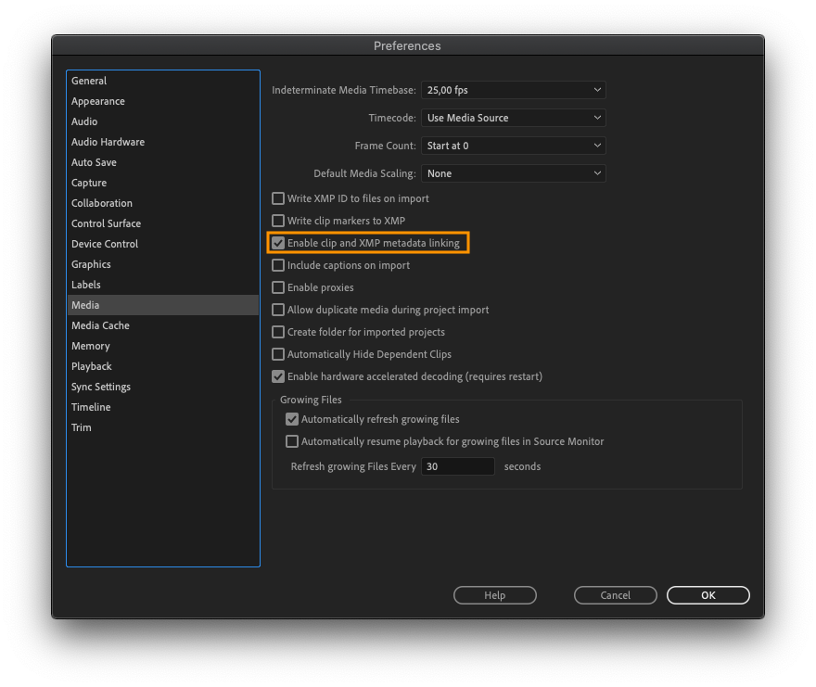The height and width of the screenshot is (687, 816).
Task: Open Default Media Scaling dropdown
Action: tap(513, 173)
